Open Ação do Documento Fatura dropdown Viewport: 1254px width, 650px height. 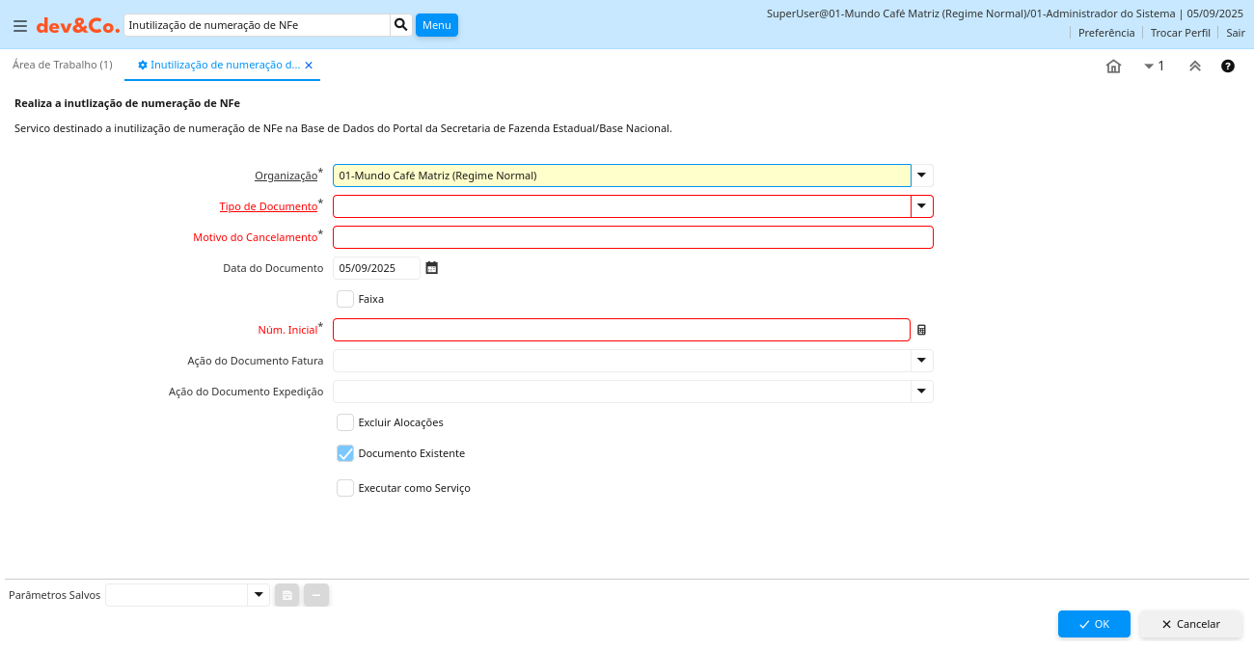pyautogui.click(x=921, y=361)
